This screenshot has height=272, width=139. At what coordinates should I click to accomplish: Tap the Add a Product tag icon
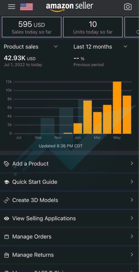click(x=6, y=164)
